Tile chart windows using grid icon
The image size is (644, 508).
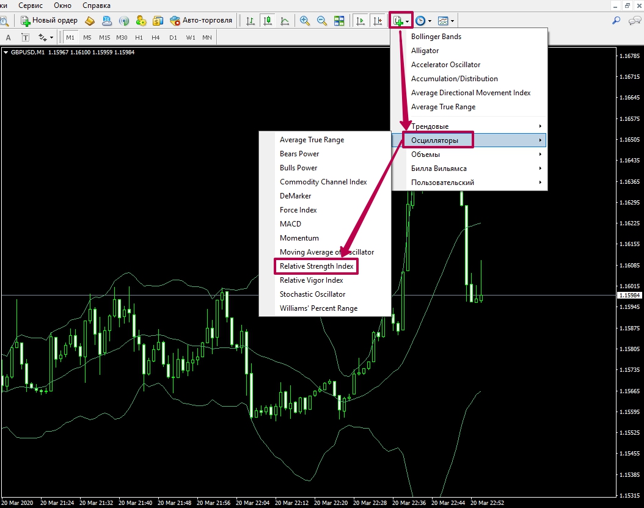[339, 21]
